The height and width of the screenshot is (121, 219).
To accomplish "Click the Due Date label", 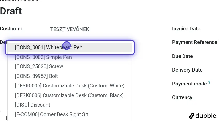I will coord(182,56).
